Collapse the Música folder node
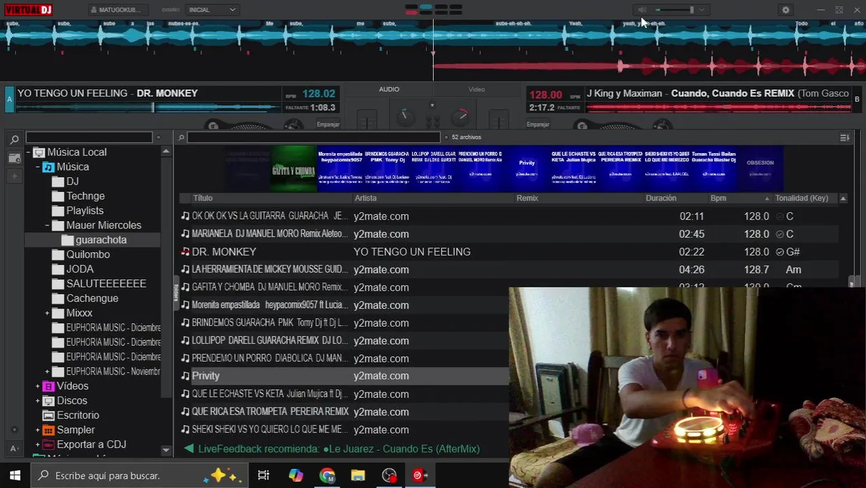 [x=38, y=167]
